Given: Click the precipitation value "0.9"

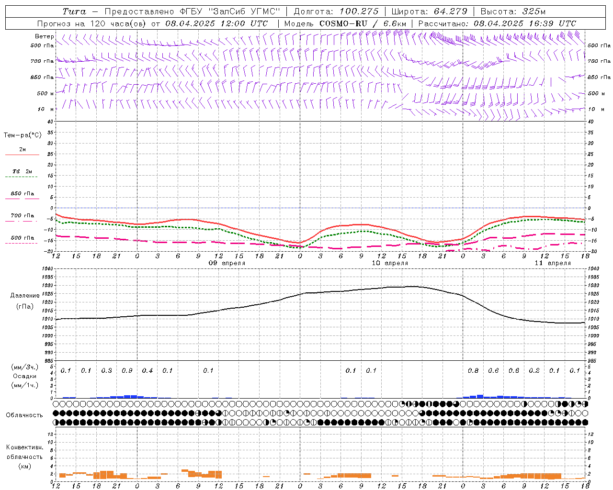Looking at the screenshot, I should [x=127, y=371].
